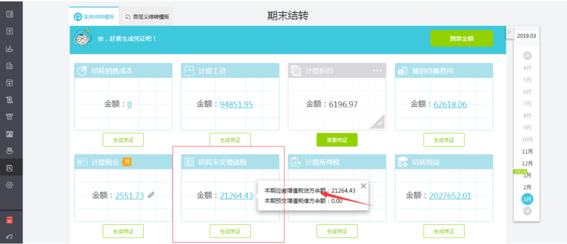Viewport: 567px width, 244px height.
Task: Click the 测算金额 button
Action: 461,39
